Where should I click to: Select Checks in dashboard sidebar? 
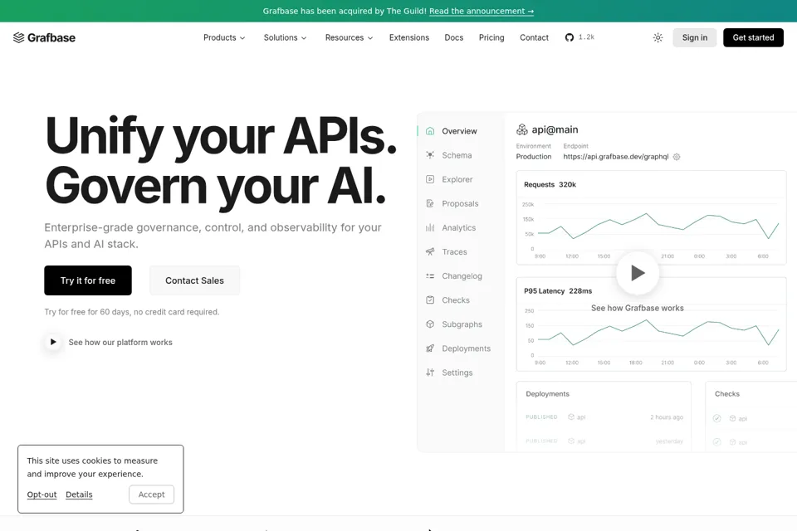pyautogui.click(x=456, y=300)
